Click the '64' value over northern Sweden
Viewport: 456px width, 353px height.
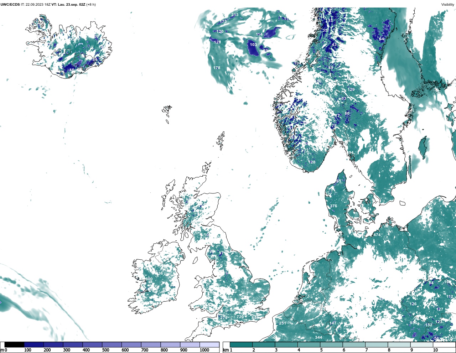click(382, 39)
